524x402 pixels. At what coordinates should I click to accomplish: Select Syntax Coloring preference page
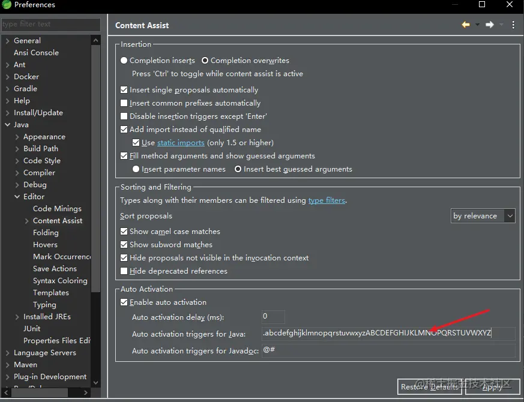pos(60,281)
